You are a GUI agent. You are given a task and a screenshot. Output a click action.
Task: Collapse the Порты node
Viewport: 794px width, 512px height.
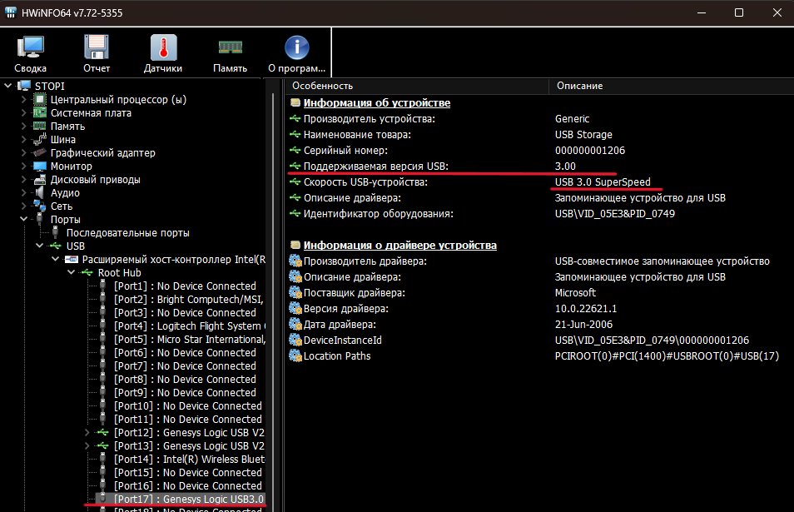[x=24, y=219]
